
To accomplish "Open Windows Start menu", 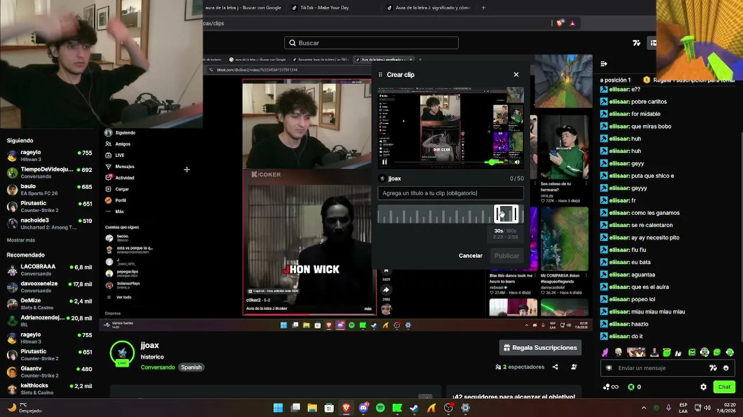I will [278, 408].
